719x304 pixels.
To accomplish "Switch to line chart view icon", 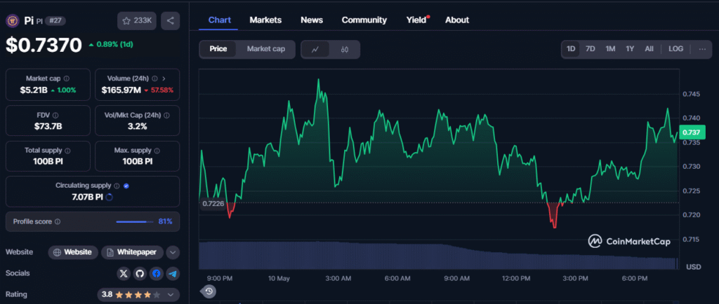I will [x=315, y=49].
